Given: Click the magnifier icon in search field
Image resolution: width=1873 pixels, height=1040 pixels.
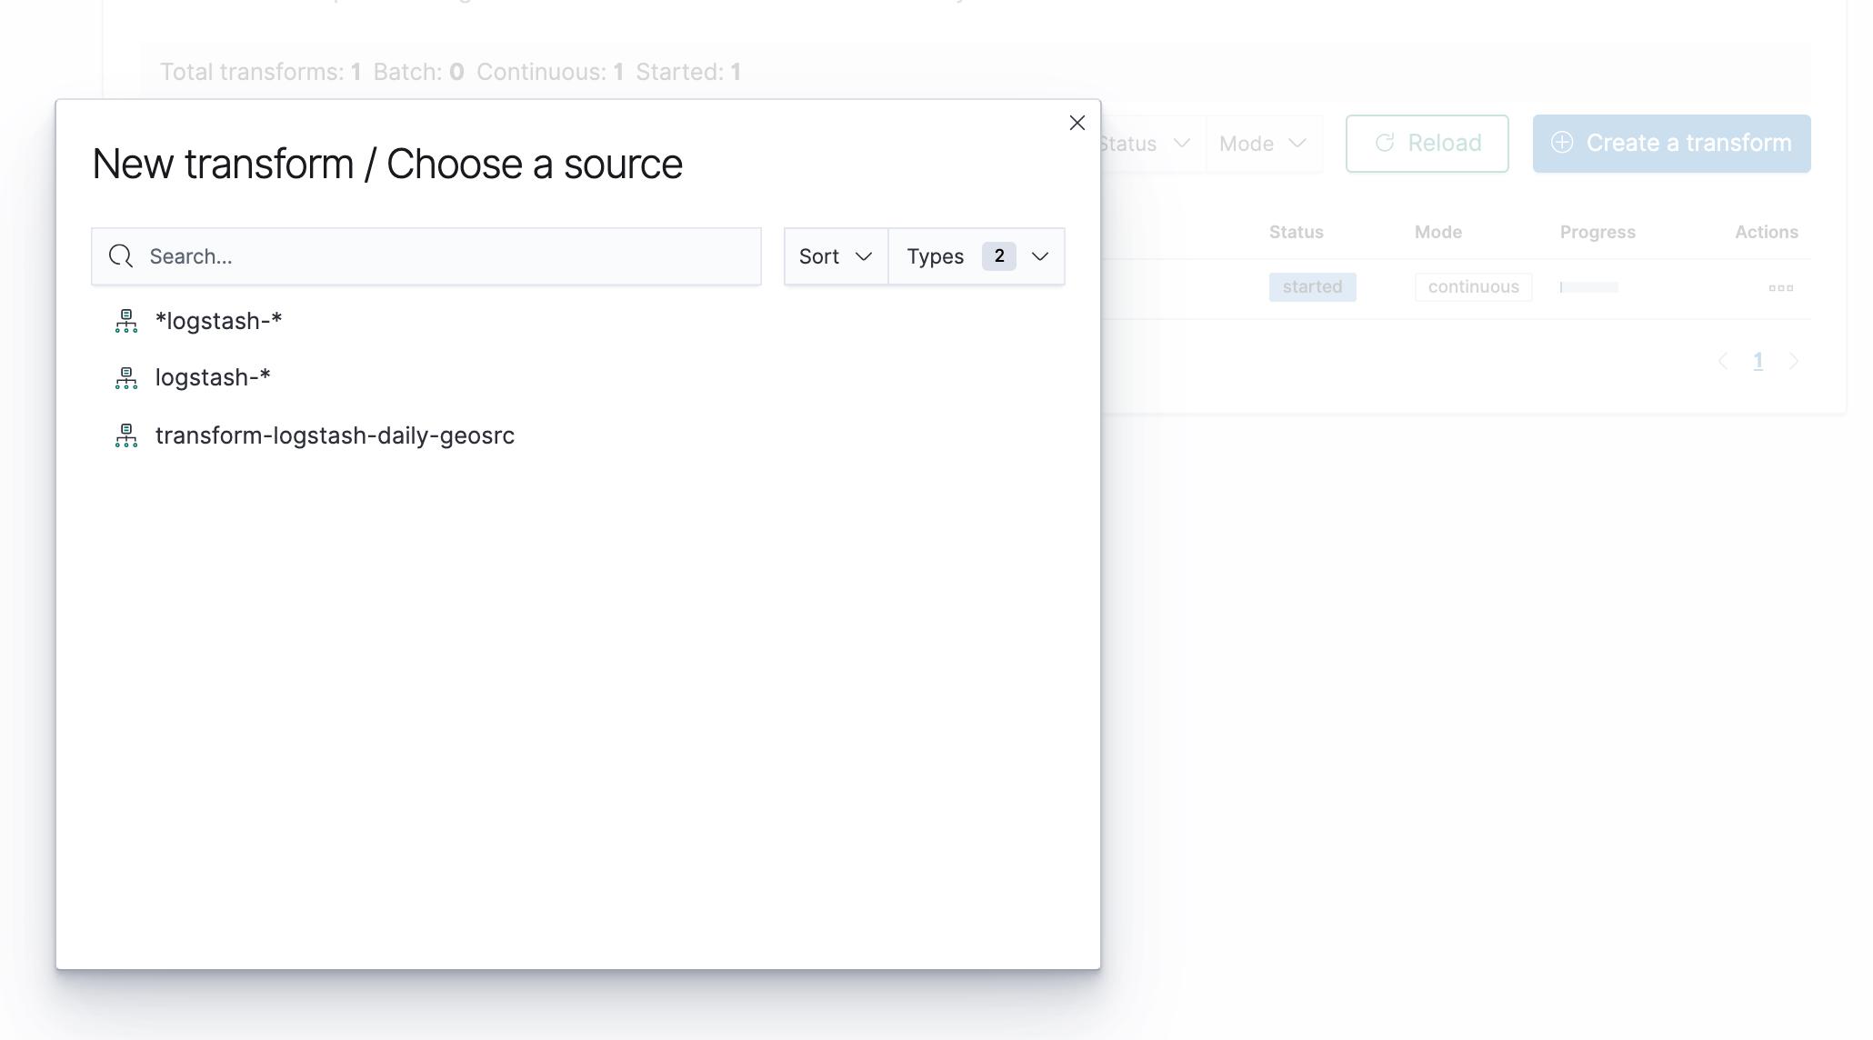Looking at the screenshot, I should coord(121,256).
